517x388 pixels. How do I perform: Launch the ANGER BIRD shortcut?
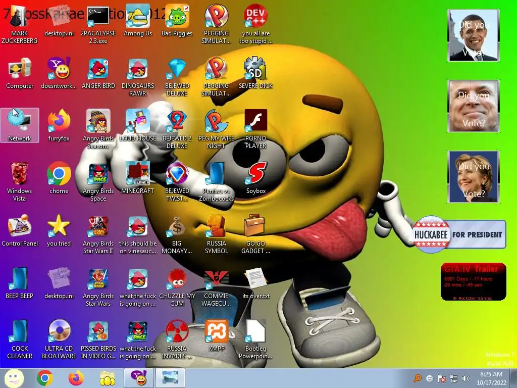pos(98,73)
